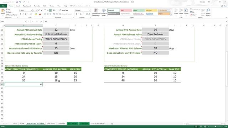The image size is (228, 128).
Task: Click the Accounting dollar format icon
Action: point(77,14)
